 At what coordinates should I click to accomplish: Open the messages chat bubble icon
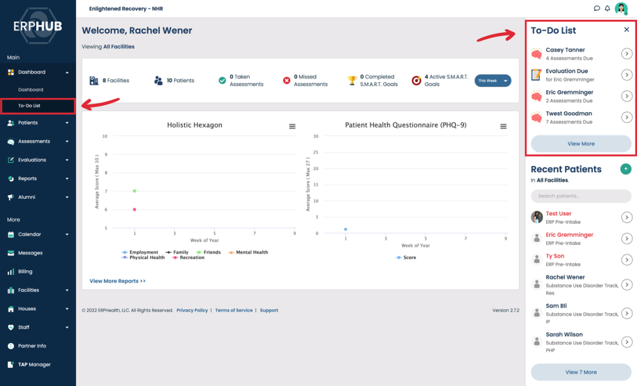[x=597, y=8]
